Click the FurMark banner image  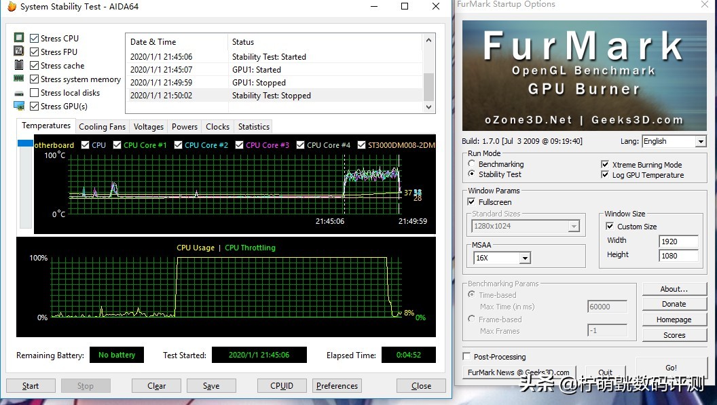(584, 75)
